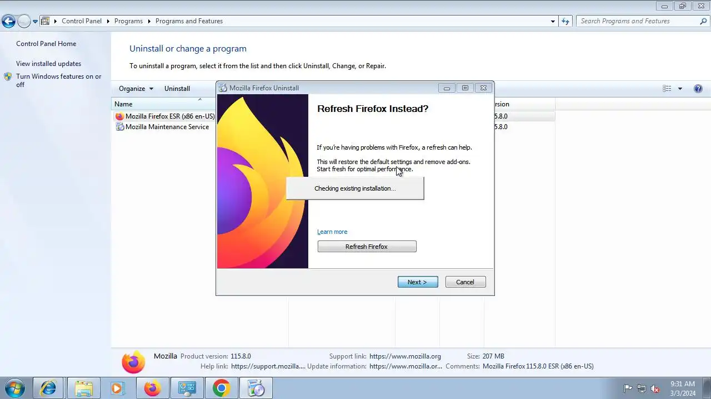Viewport: 711px width, 399px height.
Task: Click the Mozilla Maintenance Service icon
Action: coord(119,127)
